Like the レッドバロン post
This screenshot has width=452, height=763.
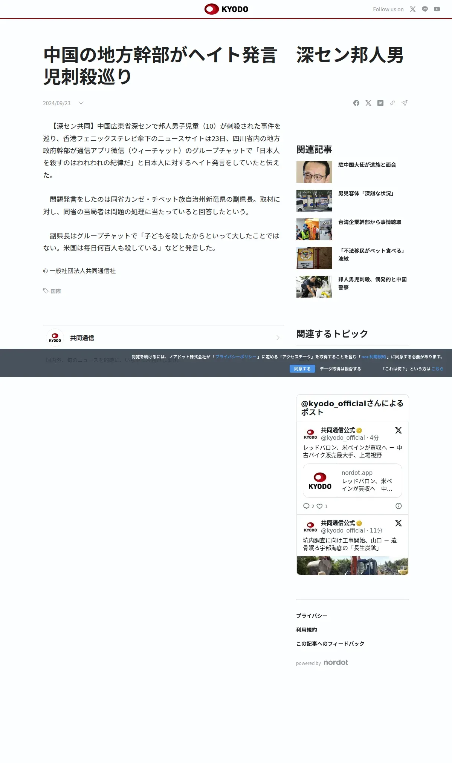(x=319, y=506)
